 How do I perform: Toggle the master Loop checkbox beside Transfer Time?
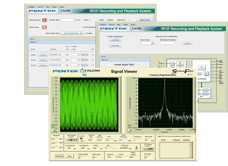click(90, 20)
